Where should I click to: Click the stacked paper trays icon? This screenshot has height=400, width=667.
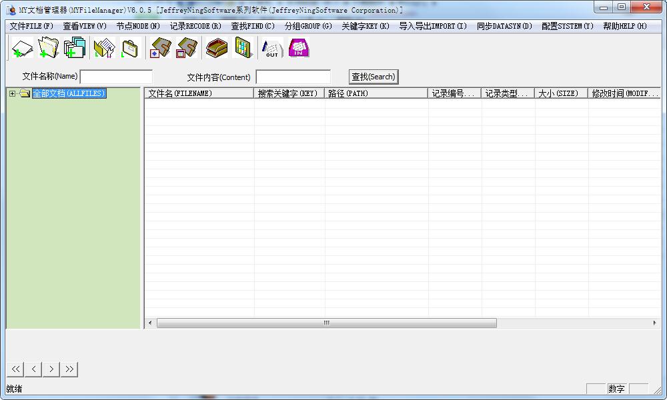tap(217, 49)
